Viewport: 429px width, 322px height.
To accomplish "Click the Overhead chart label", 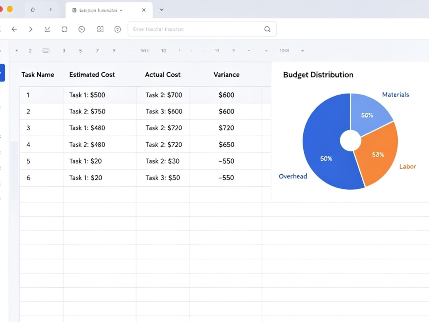I will tap(293, 176).
